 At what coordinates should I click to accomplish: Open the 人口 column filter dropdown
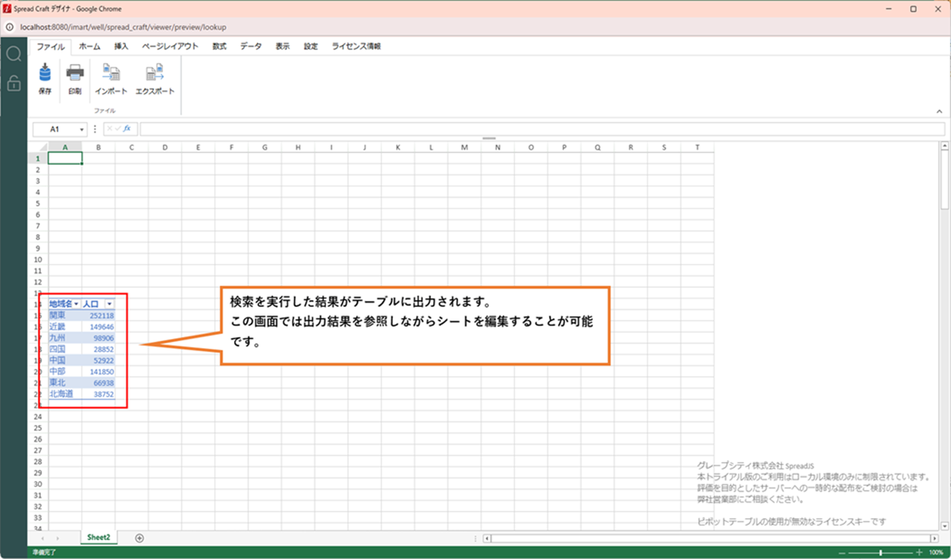point(110,304)
